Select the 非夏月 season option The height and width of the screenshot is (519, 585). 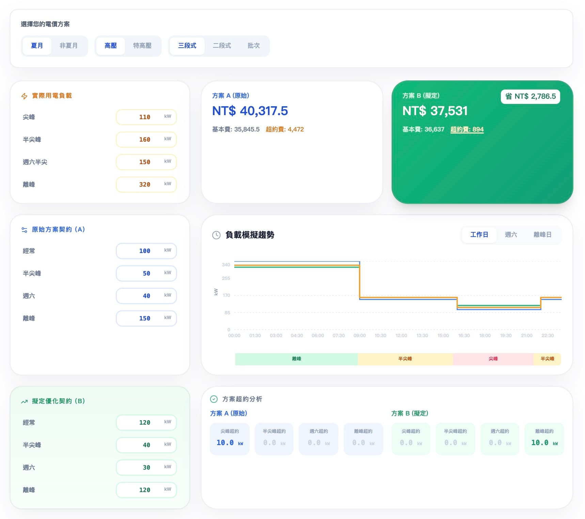(x=68, y=46)
